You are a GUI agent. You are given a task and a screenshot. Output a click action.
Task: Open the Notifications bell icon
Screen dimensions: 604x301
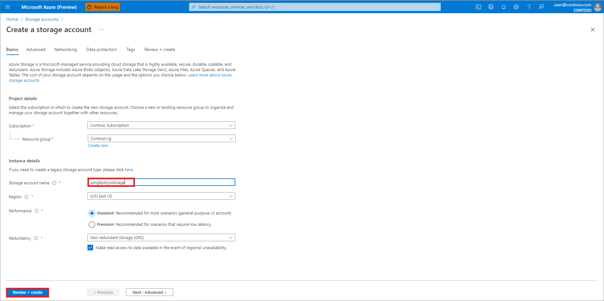(503, 7)
